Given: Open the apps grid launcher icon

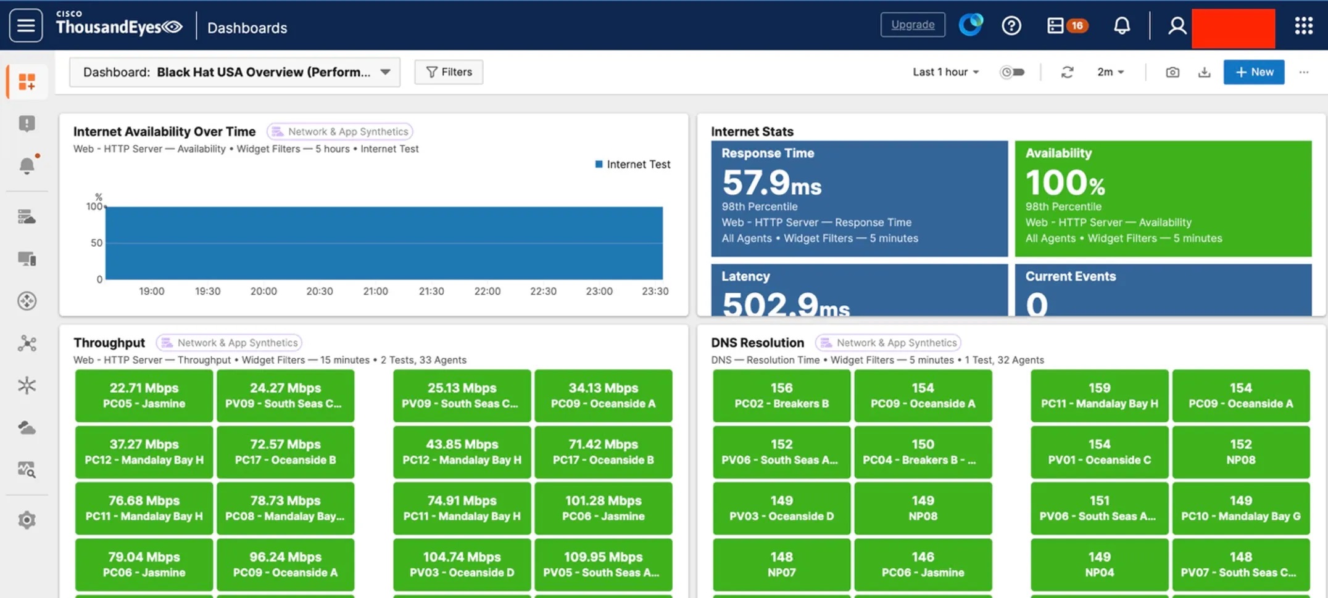Looking at the screenshot, I should pyautogui.click(x=1304, y=26).
